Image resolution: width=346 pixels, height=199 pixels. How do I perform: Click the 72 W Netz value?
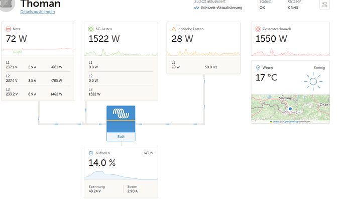17,39
